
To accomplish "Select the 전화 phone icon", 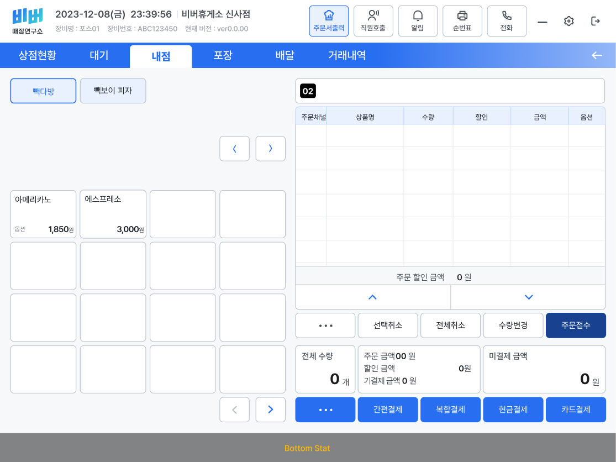I will click(507, 21).
